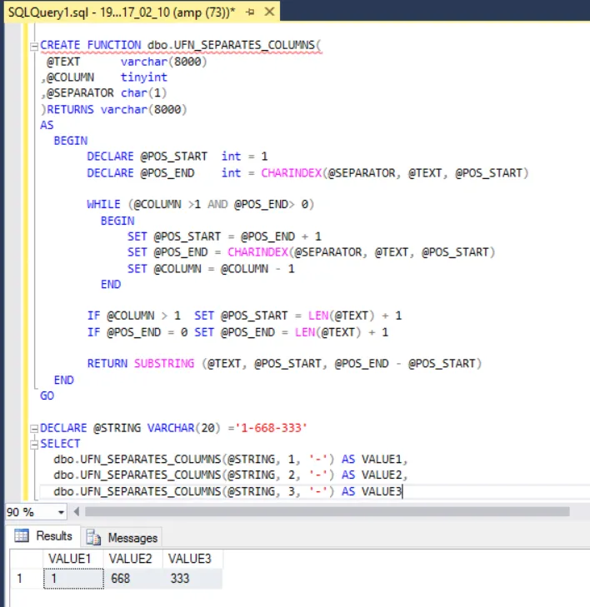Click the tinyint type of @COLUMN
The width and height of the screenshot is (590, 607).
(143, 77)
